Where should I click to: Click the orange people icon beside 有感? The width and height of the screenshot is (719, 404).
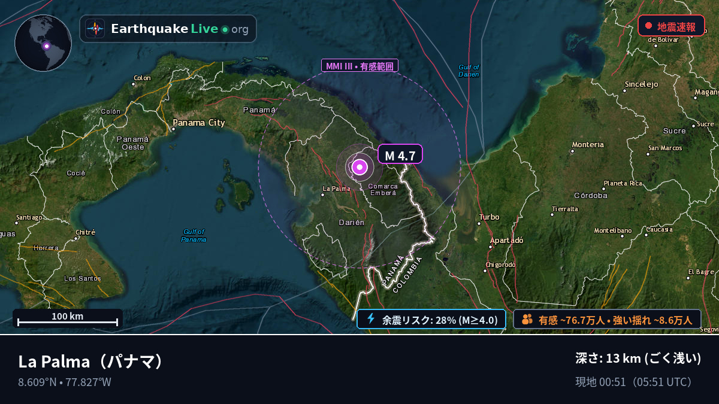[527, 319]
